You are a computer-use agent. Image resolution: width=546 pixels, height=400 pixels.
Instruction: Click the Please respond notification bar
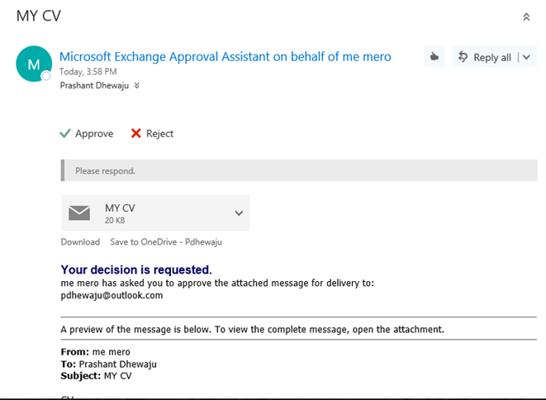(299, 170)
